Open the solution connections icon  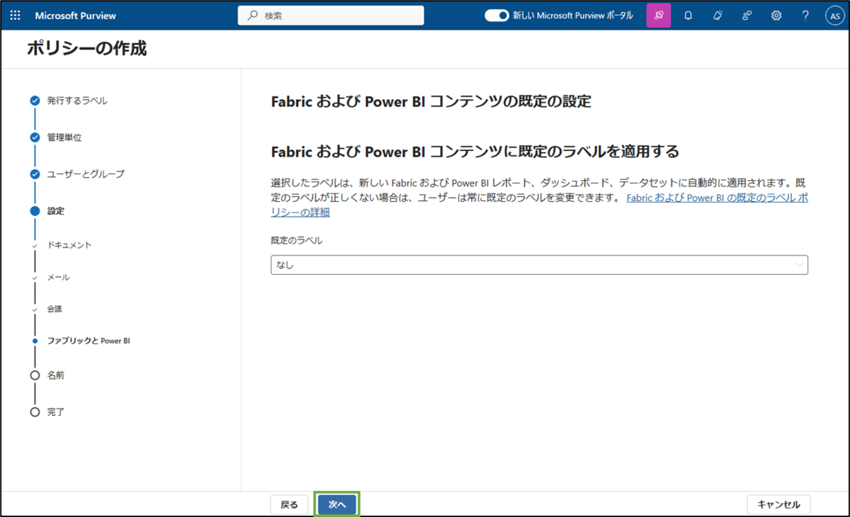tap(747, 16)
